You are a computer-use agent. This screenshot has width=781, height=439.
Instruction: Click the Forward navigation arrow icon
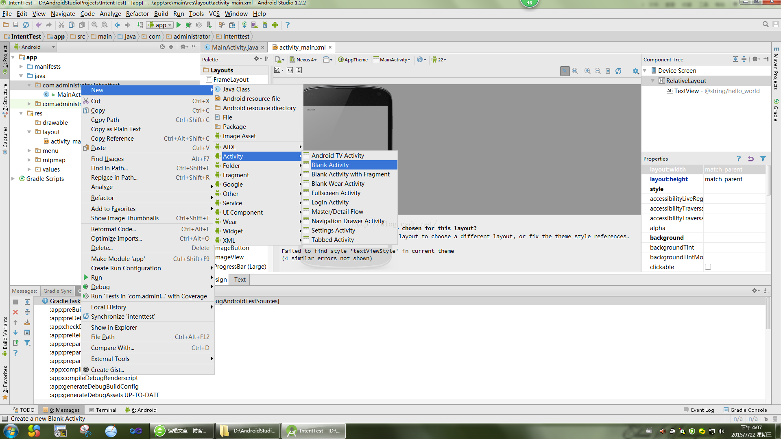(127, 25)
